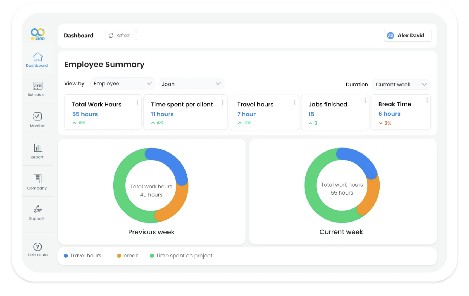Open the Help center question icon
469x296 pixels.
pos(37,247)
